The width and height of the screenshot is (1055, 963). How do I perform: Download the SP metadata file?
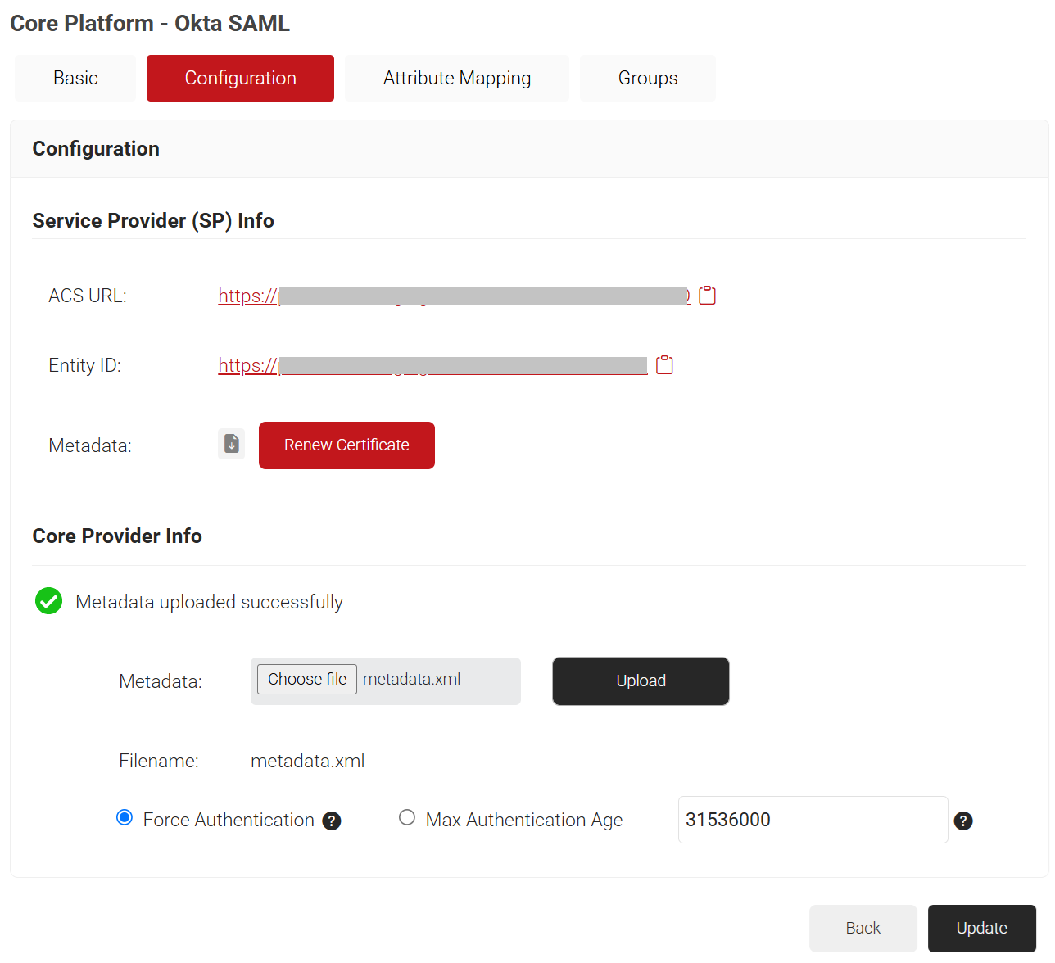click(232, 444)
